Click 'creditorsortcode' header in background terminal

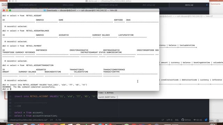170,80
